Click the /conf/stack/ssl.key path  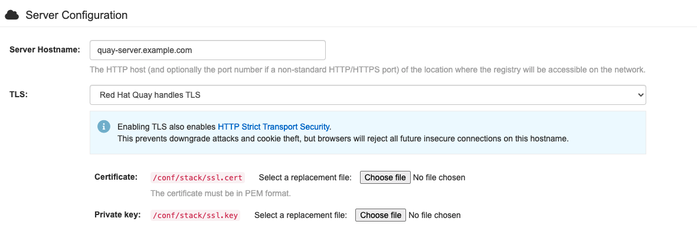click(x=195, y=215)
